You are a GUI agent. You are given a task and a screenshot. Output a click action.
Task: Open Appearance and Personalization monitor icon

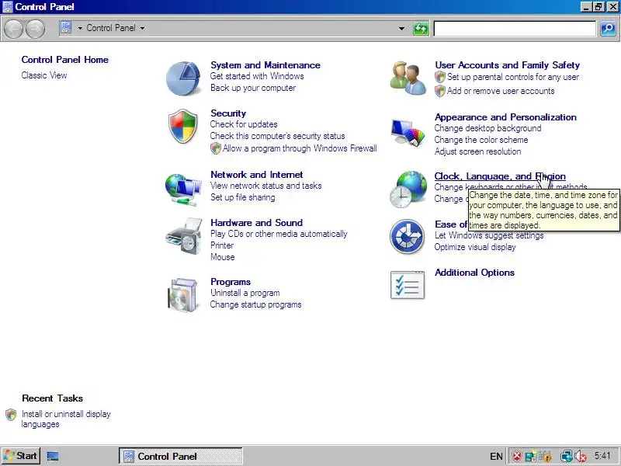coord(408,132)
